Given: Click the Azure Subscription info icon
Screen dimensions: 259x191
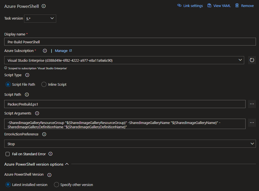Looking at the screenshot, I should click(45, 51).
